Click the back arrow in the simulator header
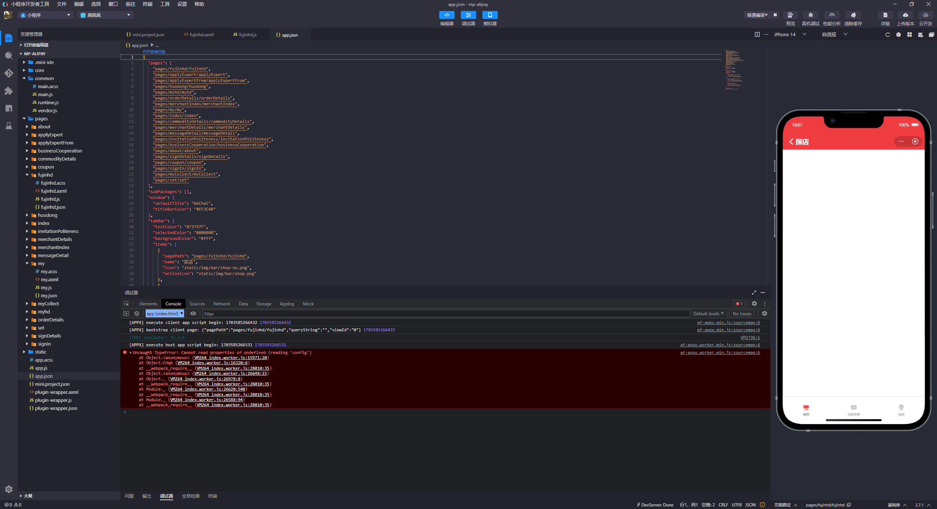The width and height of the screenshot is (937, 509). (x=791, y=142)
